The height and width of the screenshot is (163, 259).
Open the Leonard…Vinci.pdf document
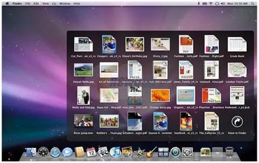(211, 70)
